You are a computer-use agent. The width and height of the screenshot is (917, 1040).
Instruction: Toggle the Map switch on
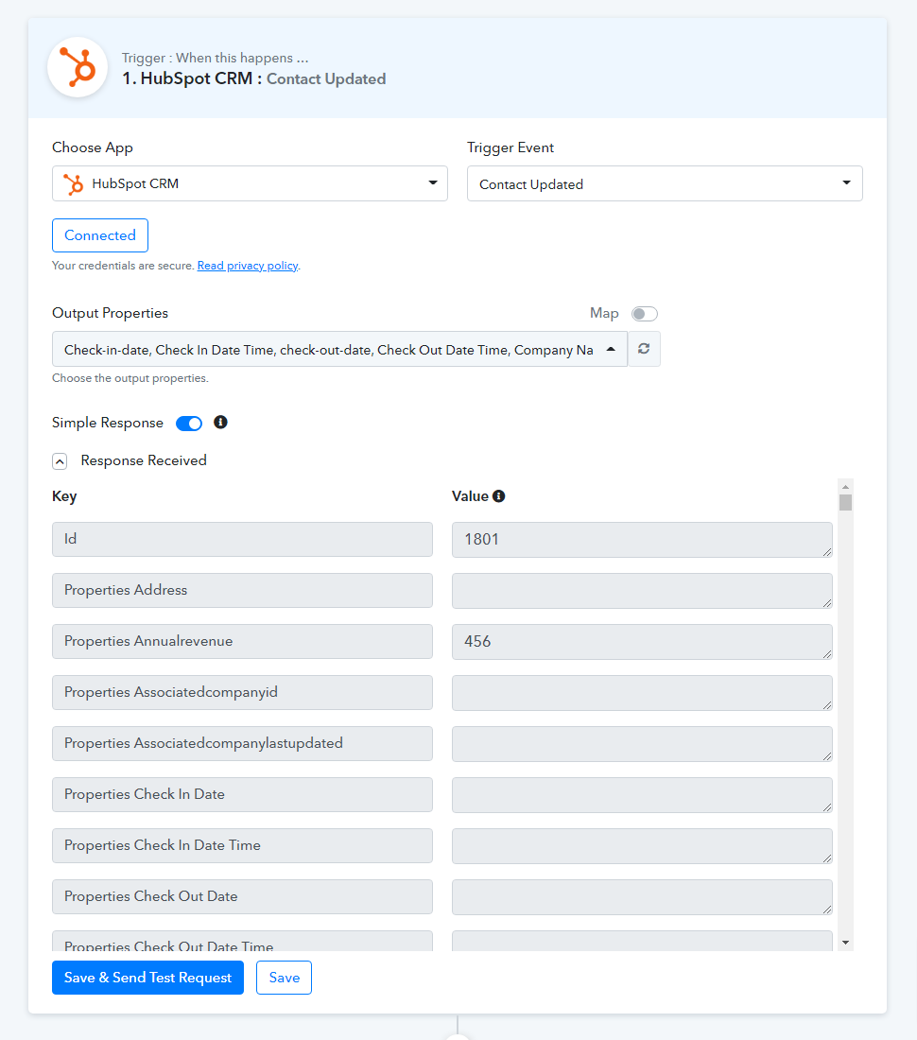[x=645, y=314]
